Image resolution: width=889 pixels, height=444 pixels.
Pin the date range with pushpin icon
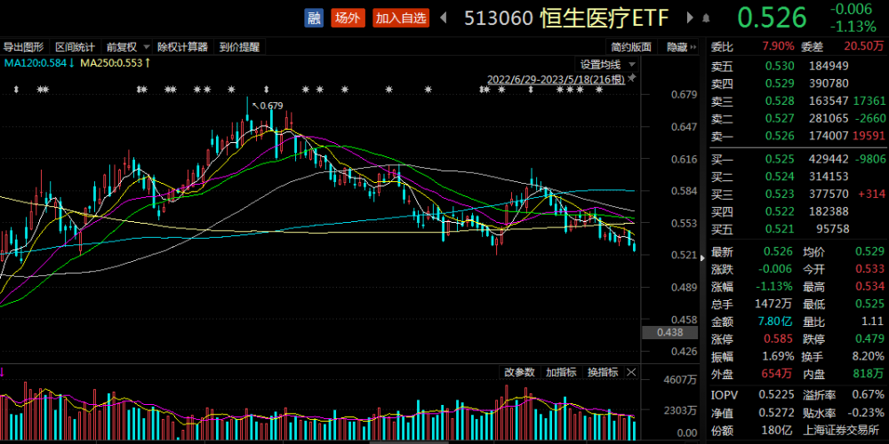[x=632, y=77]
